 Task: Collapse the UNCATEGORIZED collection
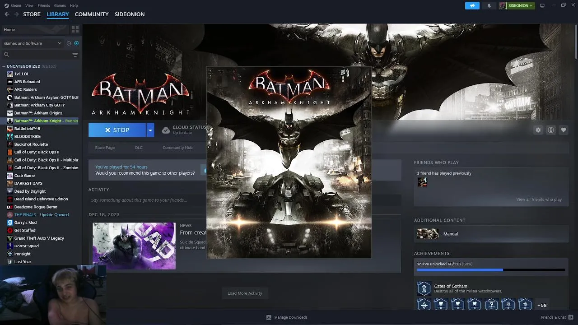click(4, 66)
